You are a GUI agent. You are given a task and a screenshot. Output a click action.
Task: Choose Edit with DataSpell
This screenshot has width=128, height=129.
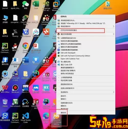(x=68, y=53)
